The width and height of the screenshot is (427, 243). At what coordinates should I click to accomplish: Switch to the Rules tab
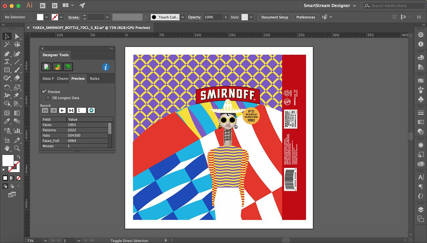pyautogui.click(x=94, y=78)
